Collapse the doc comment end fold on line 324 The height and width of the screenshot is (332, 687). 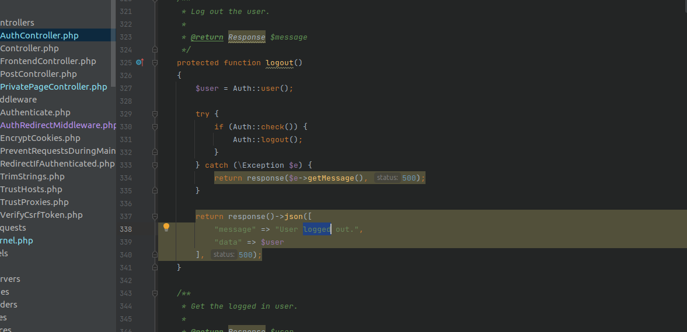155,50
